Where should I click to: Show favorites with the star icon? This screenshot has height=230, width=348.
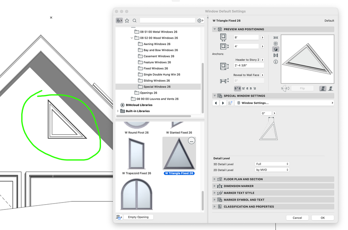point(127,21)
